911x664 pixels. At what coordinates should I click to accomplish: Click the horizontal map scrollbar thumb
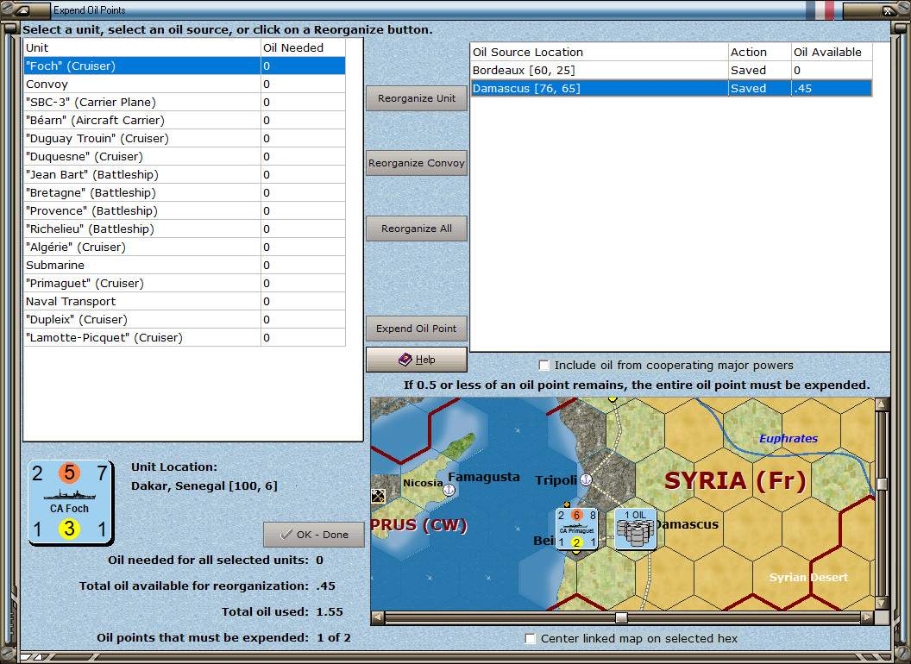point(621,617)
